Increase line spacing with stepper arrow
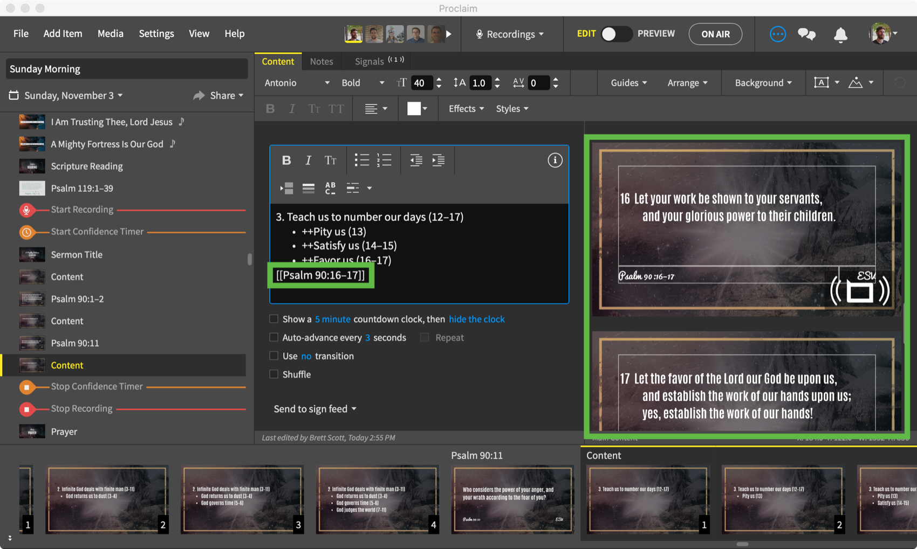Screen dimensions: 917x549 tap(497, 79)
